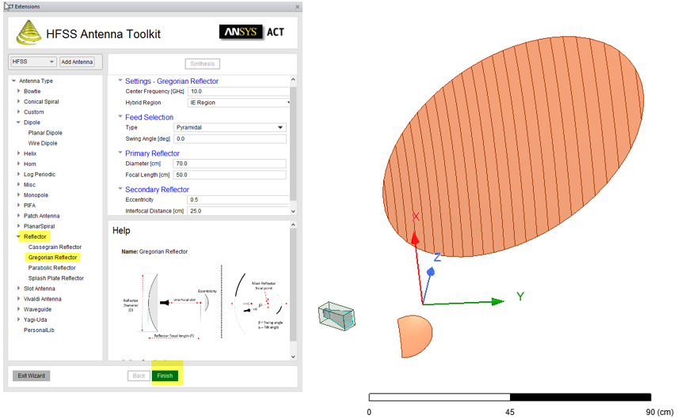Select Cassegrain Reflector antenna
Screen dimensions: 681x419
[55, 247]
